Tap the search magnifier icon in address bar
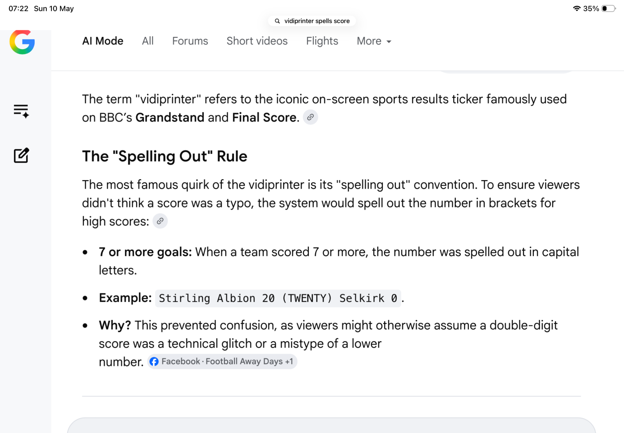The image size is (624, 433). [277, 21]
